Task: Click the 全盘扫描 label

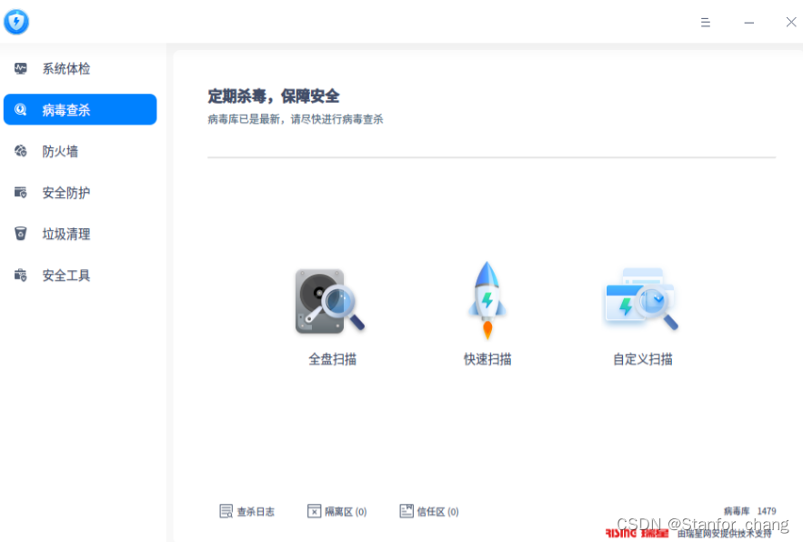Action: 332,359
